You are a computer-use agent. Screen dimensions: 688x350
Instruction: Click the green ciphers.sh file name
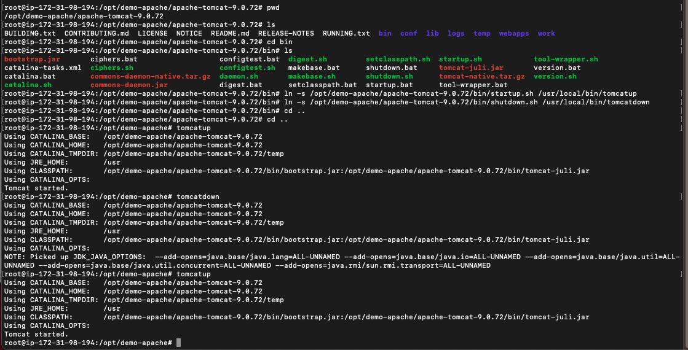point(111,68)
